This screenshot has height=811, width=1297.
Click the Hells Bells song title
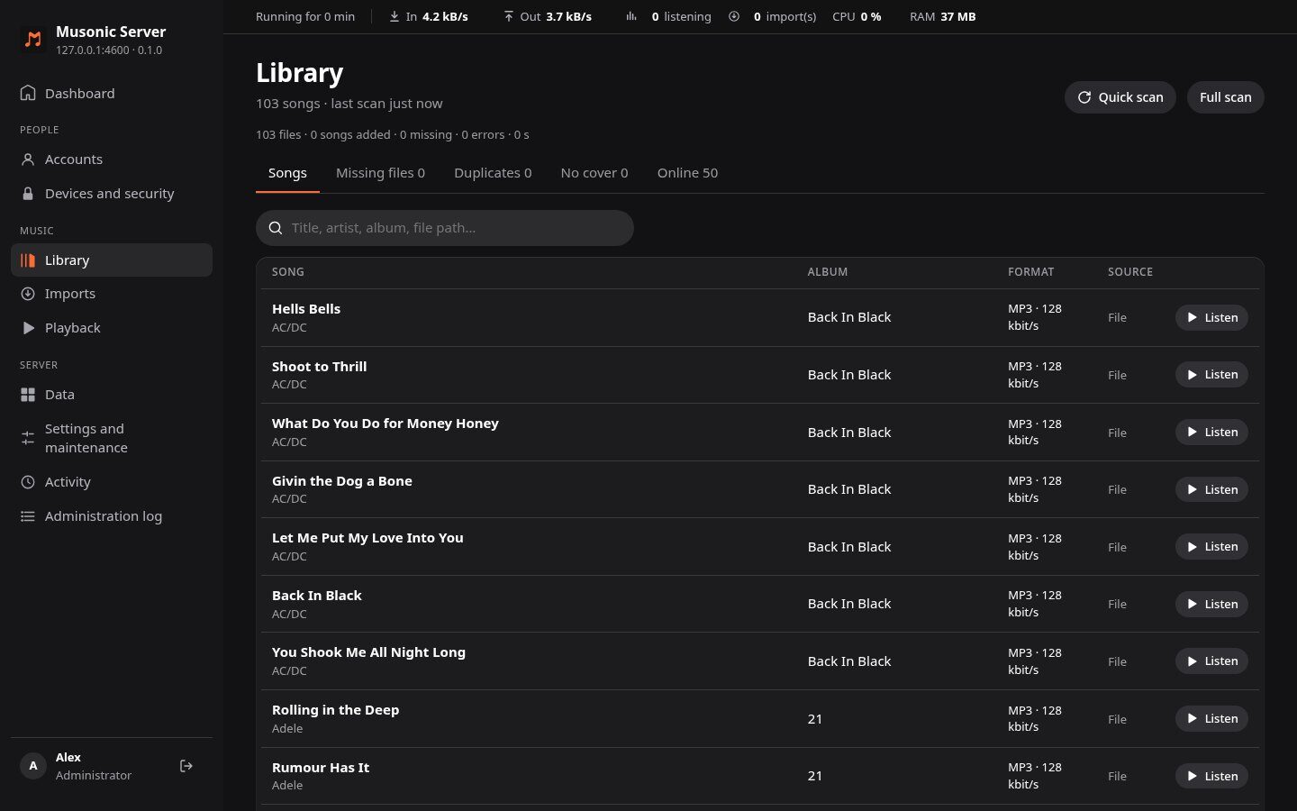pos(306,309)
